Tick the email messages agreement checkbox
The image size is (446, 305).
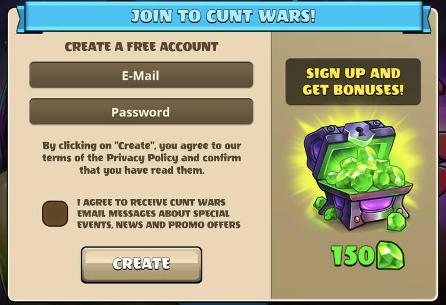[x=55, y=213]
